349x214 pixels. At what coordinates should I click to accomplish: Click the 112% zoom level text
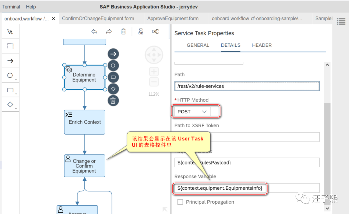click(154, 94)
